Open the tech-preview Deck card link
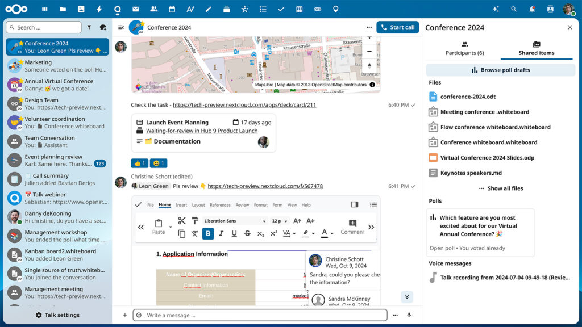 pos(244,104)
